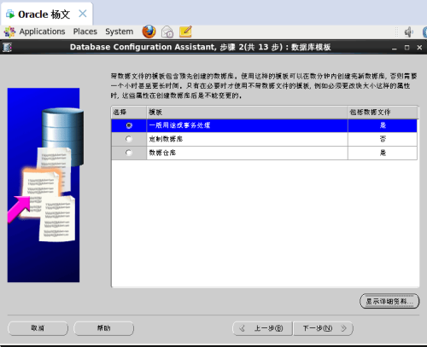Image resolution: width=427 pixels, height=347 pixels.
Task: Click the 帮助 (Help) button
Action: click(x=103, y=328)
